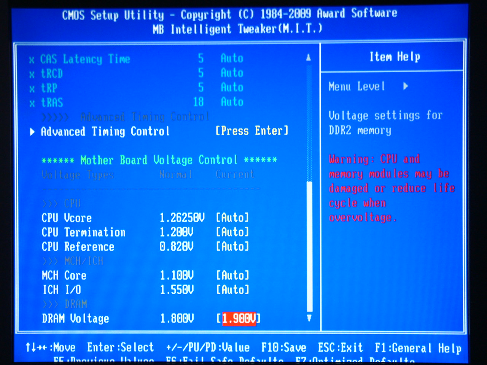Click DRAM Voltage normal value 1.800V
Viewport: 487px width, 365px height.
[x=177, y=319]
